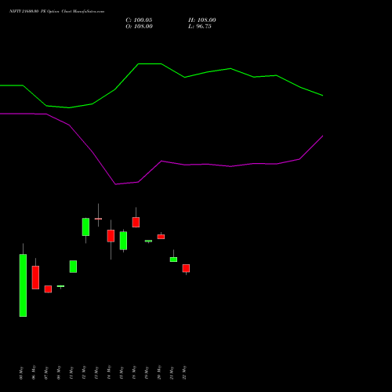Select the red 14 May candle
392x392 pixels.
coord(111,236)
